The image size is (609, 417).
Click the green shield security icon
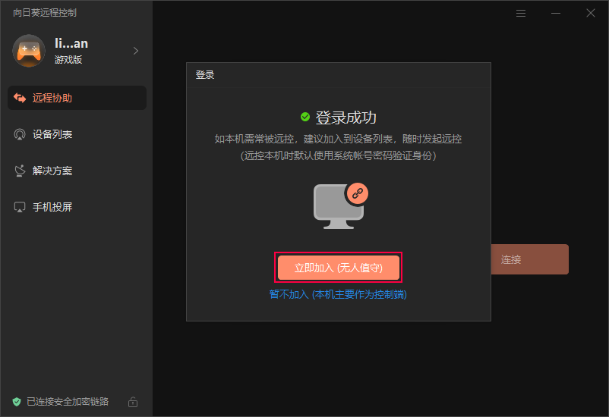pyautogui.click(x=16, y=402)
